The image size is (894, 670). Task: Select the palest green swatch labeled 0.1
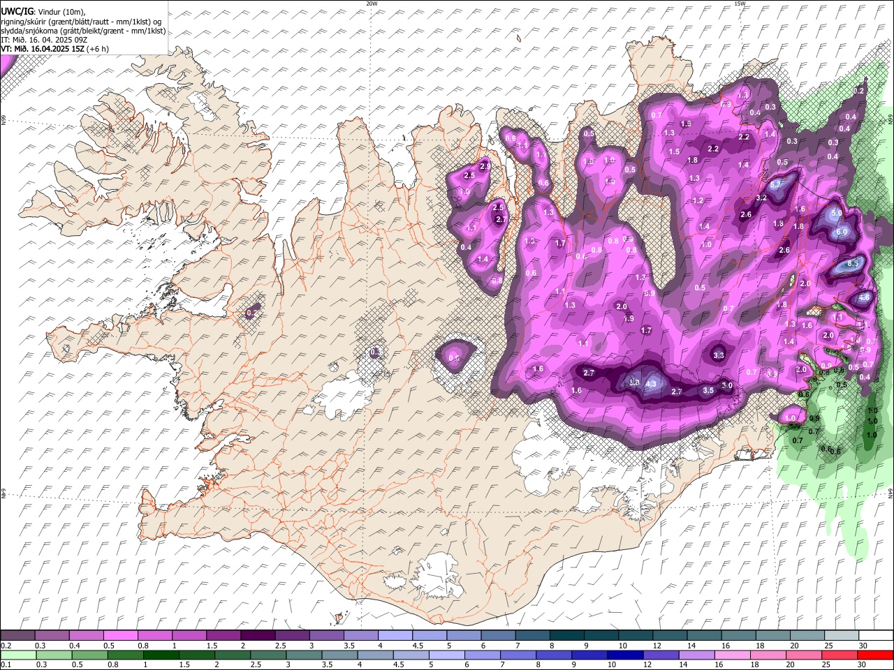point(17,655)
